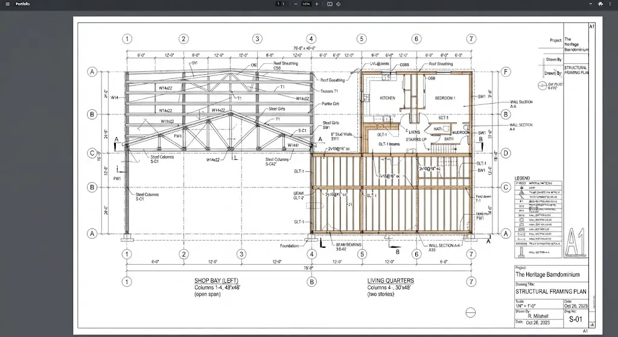This screenshot has height=337, width=618.
Task: Click 'Steel Girts SW1' callout
Action: [331, 125]
